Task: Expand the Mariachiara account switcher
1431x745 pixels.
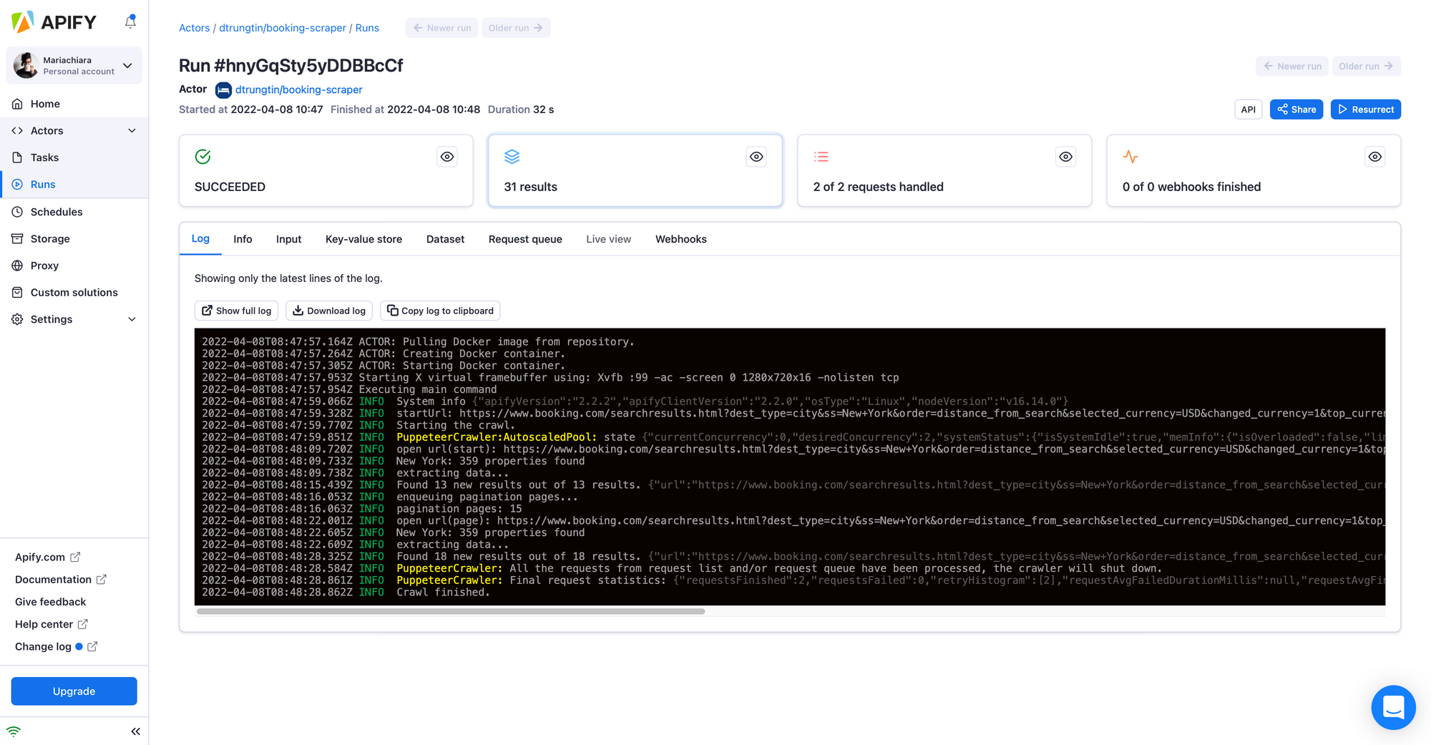Action: (x=127, y=66)
